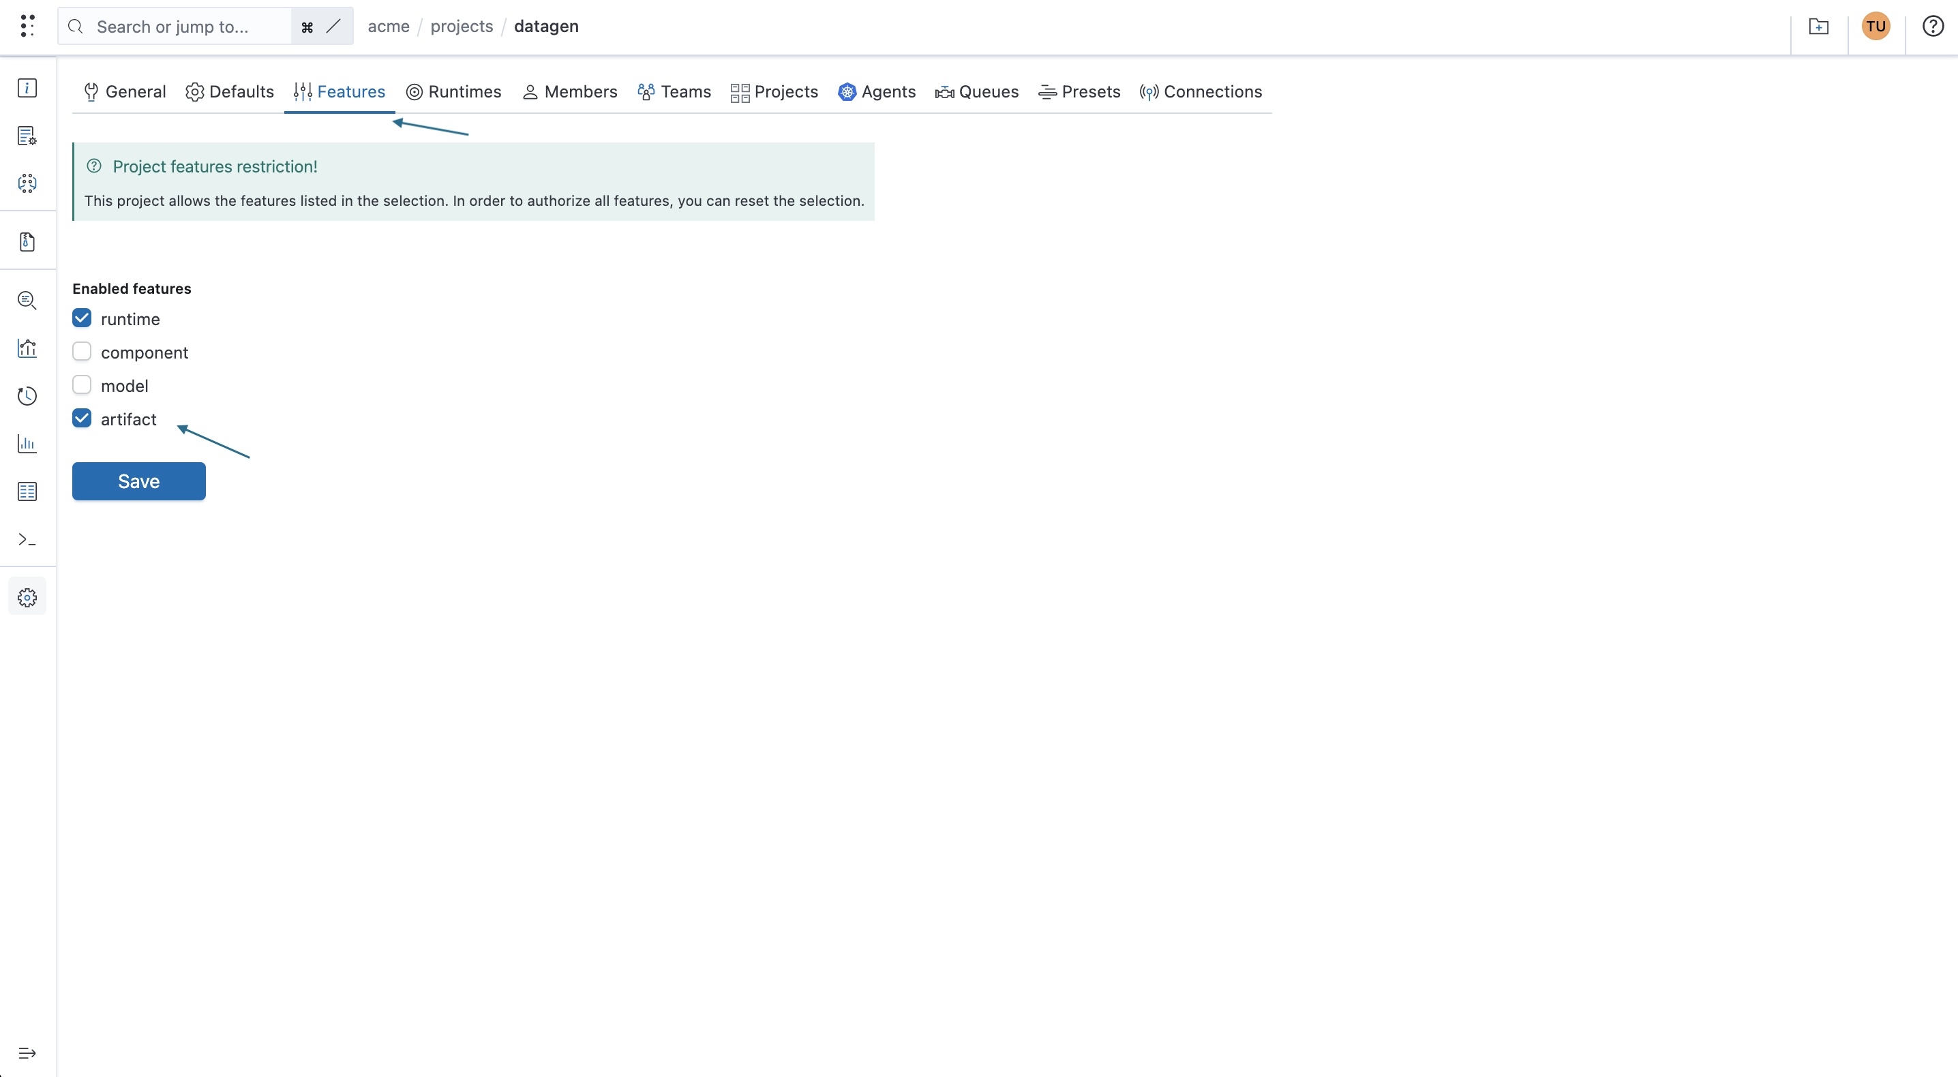The width and height of the screenshot is (1958, 1077).
Task: Open the components hub sidebar icon
Action: click(27, 183)
